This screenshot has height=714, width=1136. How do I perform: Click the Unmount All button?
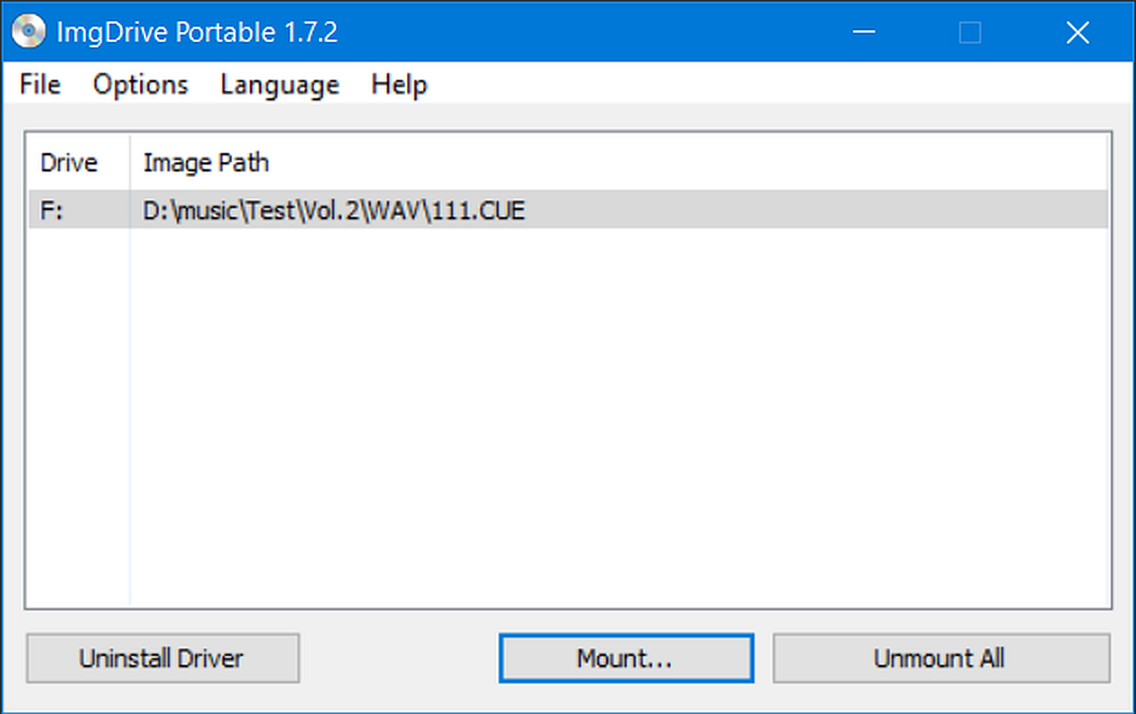(940, 658)
